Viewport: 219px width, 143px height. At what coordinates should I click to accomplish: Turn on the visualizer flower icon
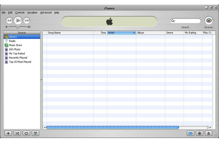click(200, 134)
